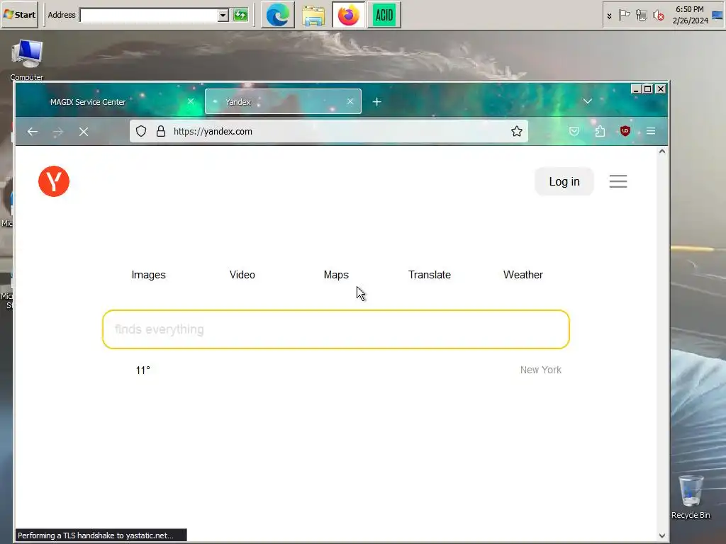
Task: Launch Microsoft Edge from the taskbar
Action: click(278, 16)
